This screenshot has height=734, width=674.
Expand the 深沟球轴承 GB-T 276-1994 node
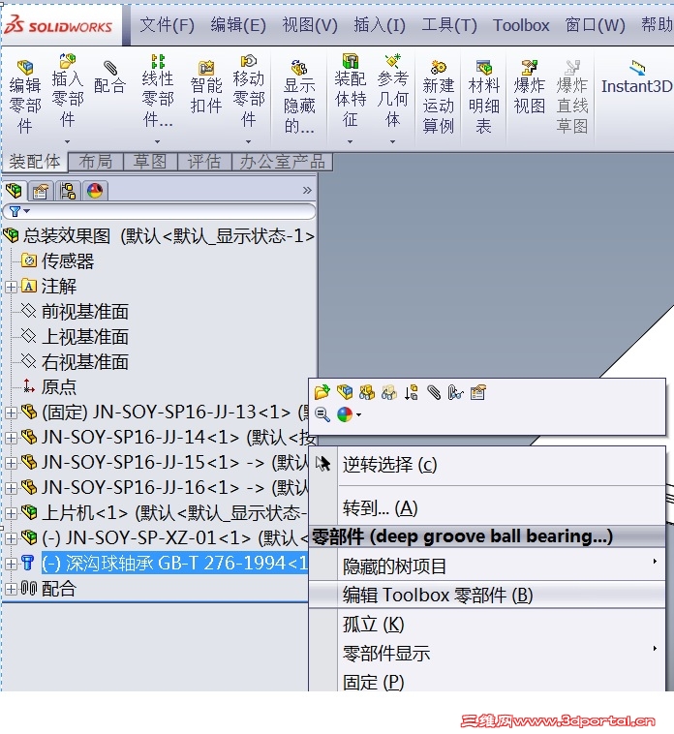[x=11, y=565]
